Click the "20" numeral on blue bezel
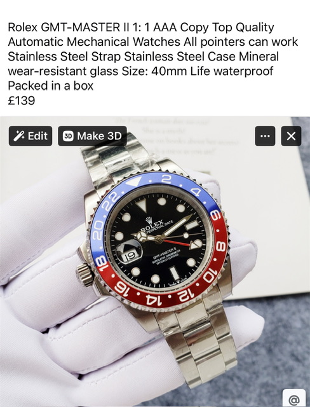The image size is (310, 407). pos(97,231)
